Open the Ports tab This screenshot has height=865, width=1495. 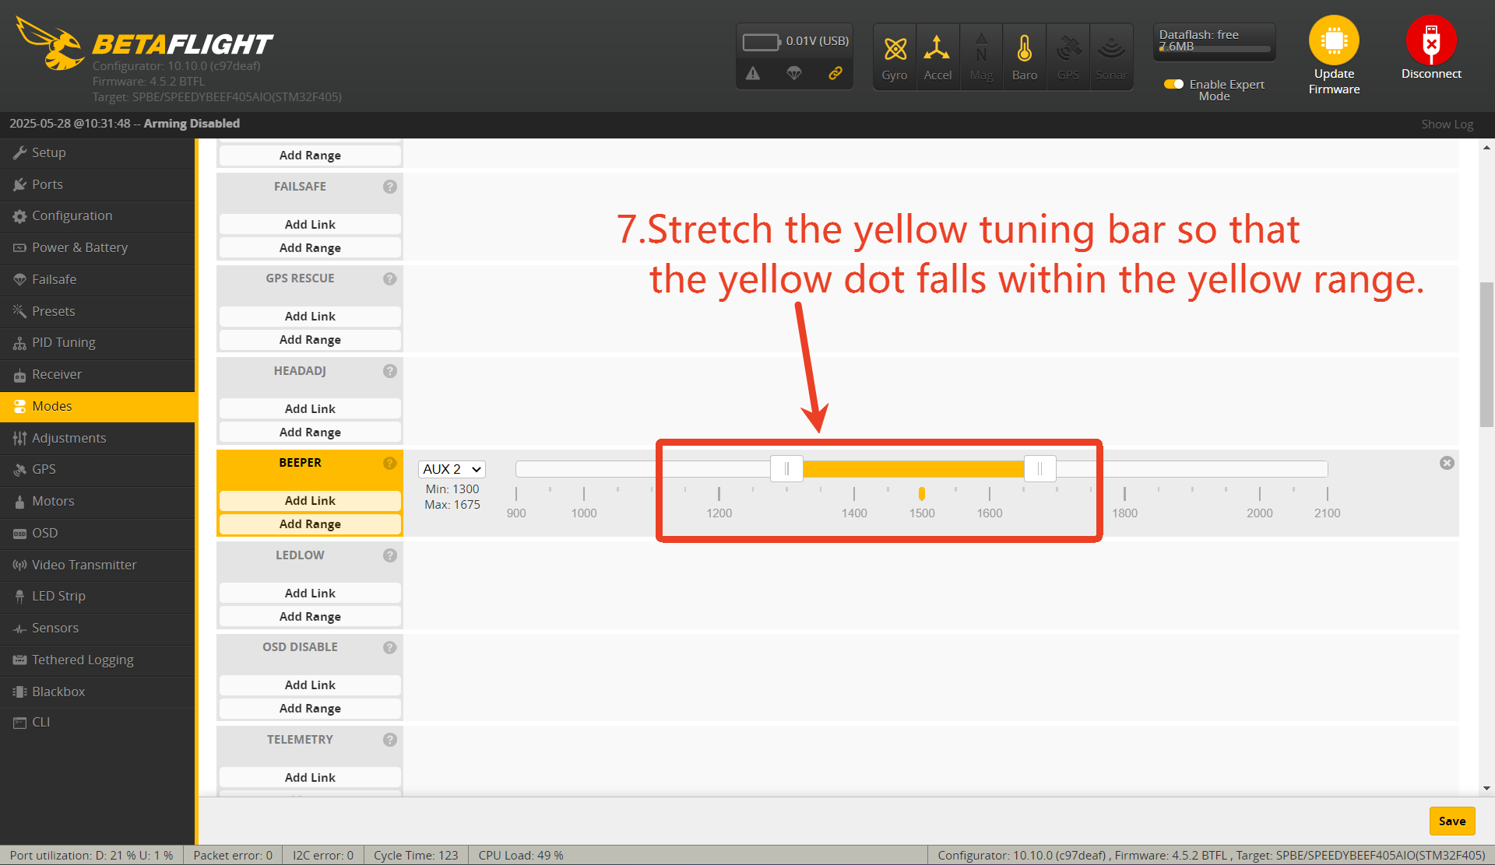pos(97,185)
